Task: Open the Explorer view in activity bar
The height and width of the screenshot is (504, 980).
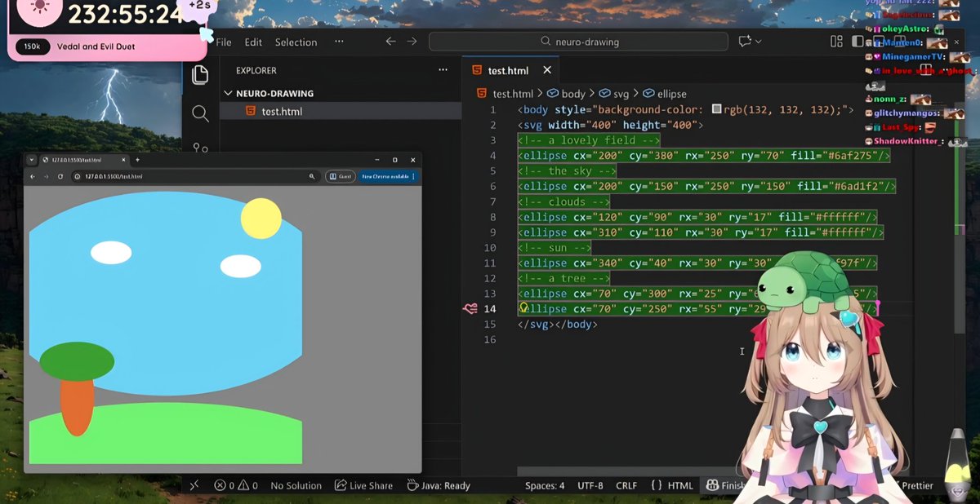Action: click(200, 75)
